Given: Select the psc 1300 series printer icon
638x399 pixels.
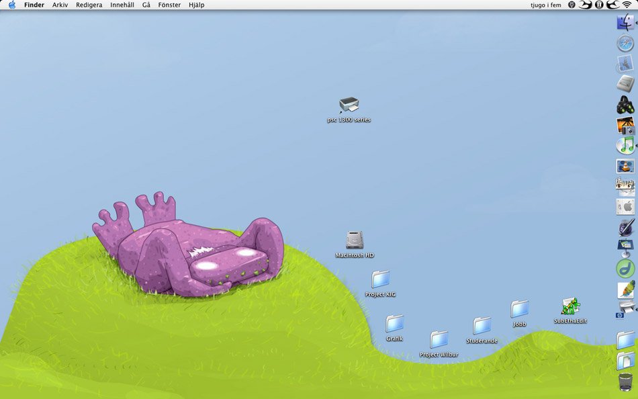Looking at the screenshot, I should point(349,105).
